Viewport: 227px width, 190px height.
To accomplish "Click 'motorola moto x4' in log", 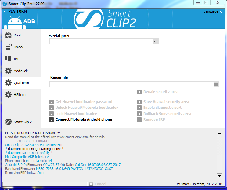I will (x=39, y=161).
